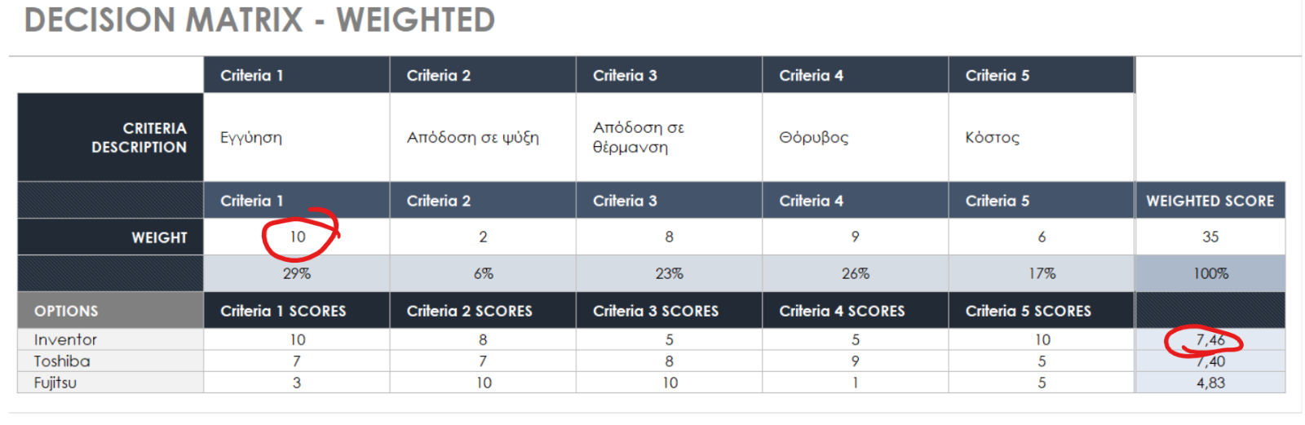Click the Απόδοση σε ψύξη description cell
This screenshot has width=1305, height=425.
(x=483, y=137)
